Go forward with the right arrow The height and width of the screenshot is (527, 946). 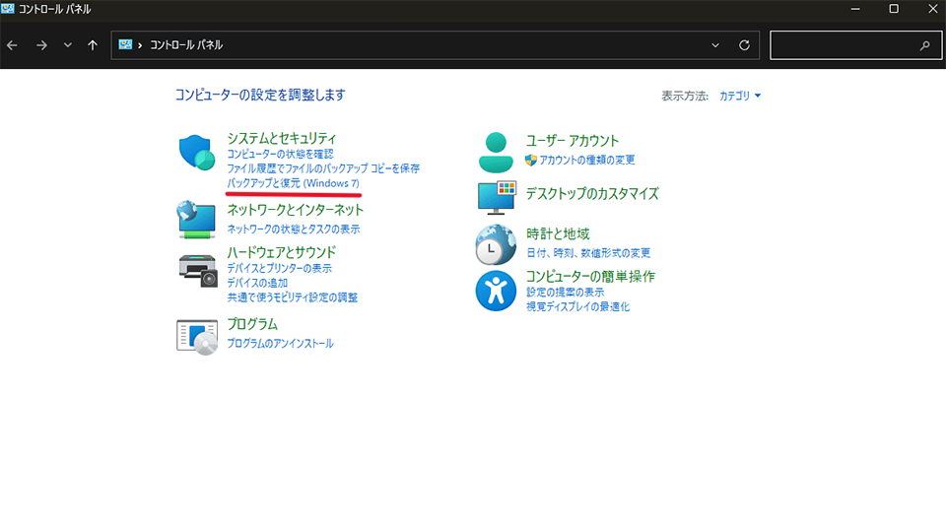[41, 45]
